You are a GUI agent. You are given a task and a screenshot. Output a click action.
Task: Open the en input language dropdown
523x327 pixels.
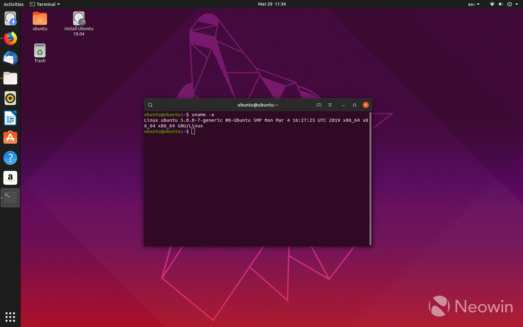pyautogui.click(x=474, y=4)
